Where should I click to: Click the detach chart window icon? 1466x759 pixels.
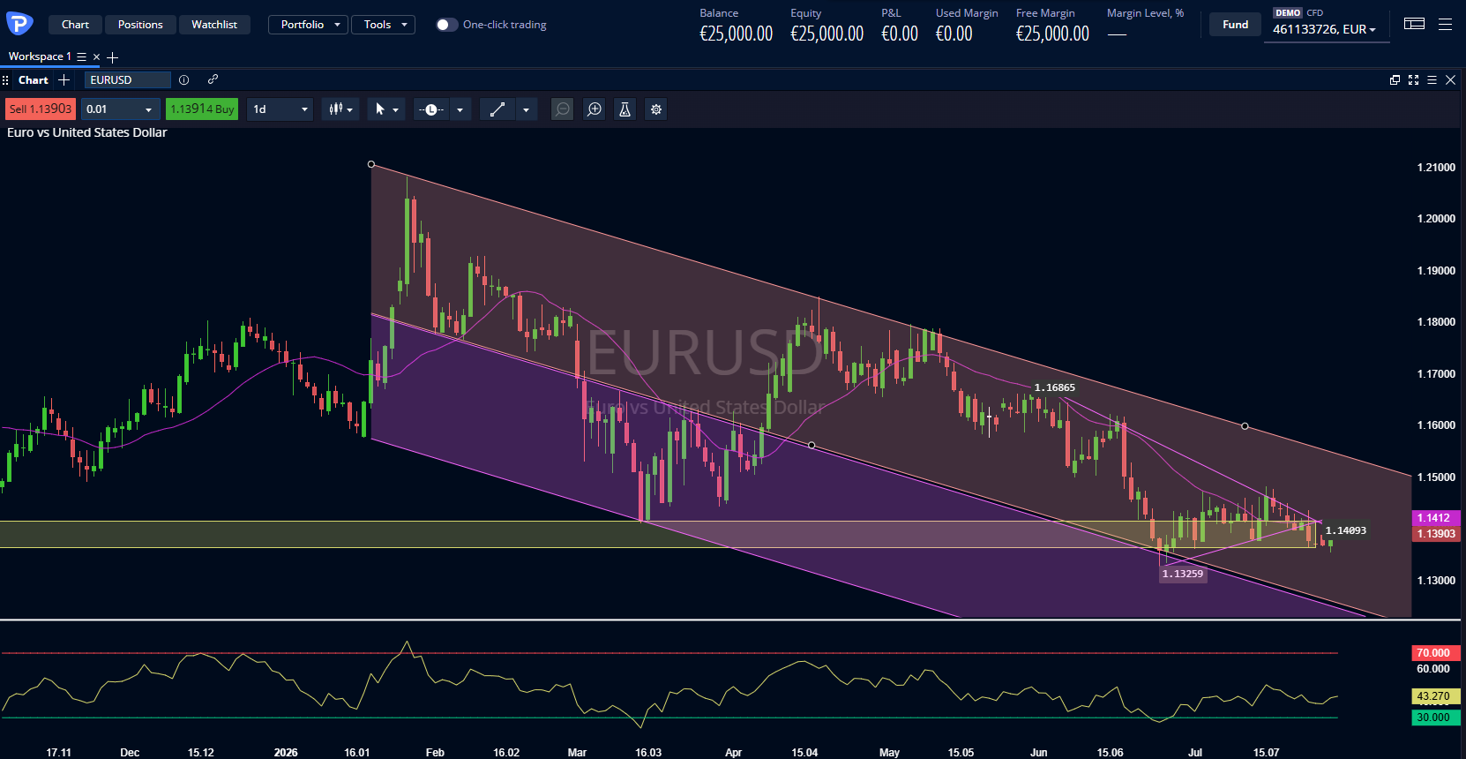point(1395,79)
